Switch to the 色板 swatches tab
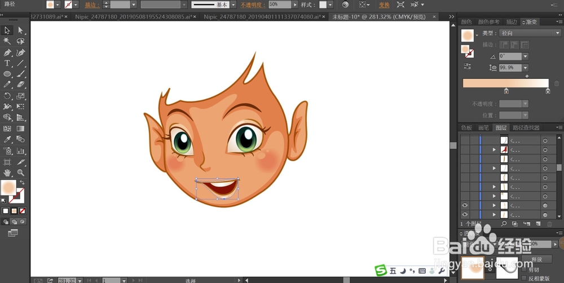564x283 pixels. (466, 127)
